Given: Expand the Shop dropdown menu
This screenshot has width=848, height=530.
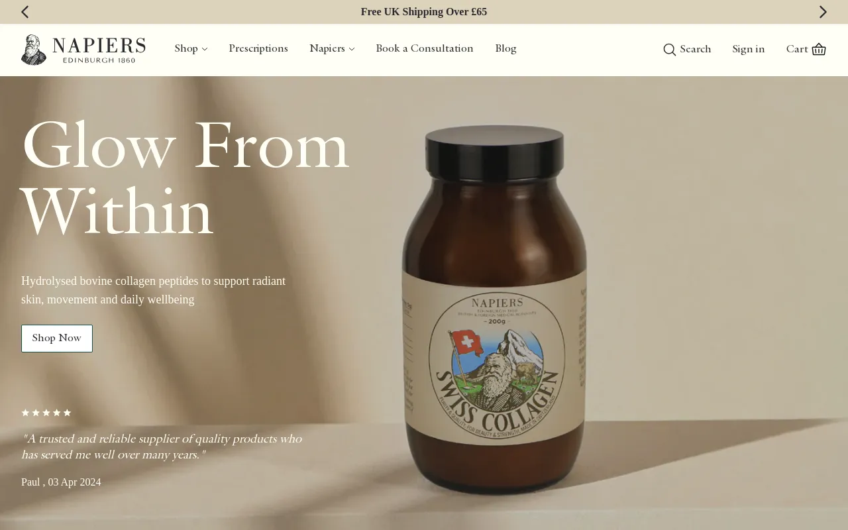Looking at the screenshot, I should tap(191, 48).
